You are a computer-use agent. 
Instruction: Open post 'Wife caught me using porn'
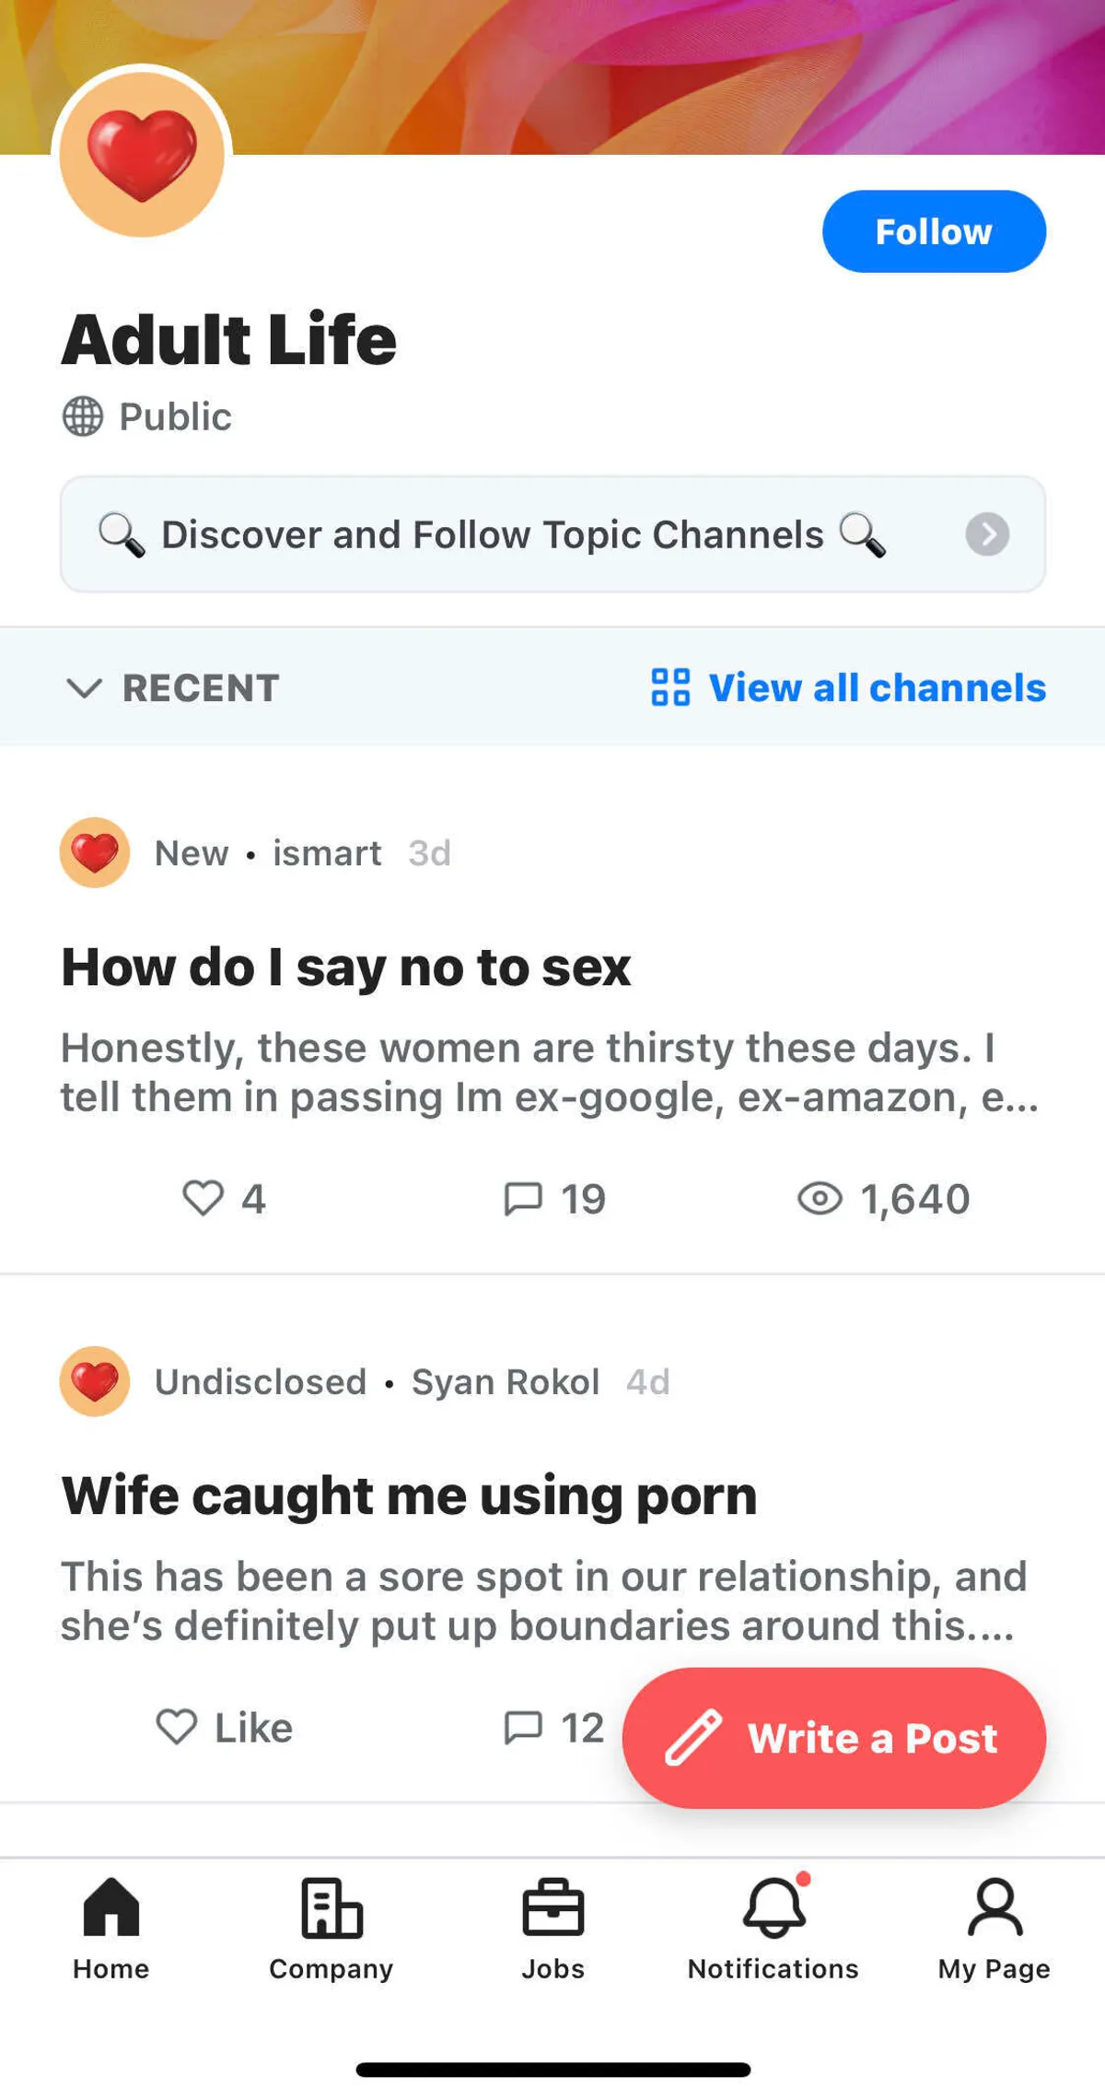click(409, 1495)
